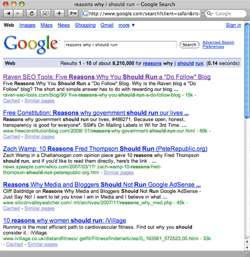
Task: Open Similar pages under Raven SEO Tools result
Action: tap(40, 101)
